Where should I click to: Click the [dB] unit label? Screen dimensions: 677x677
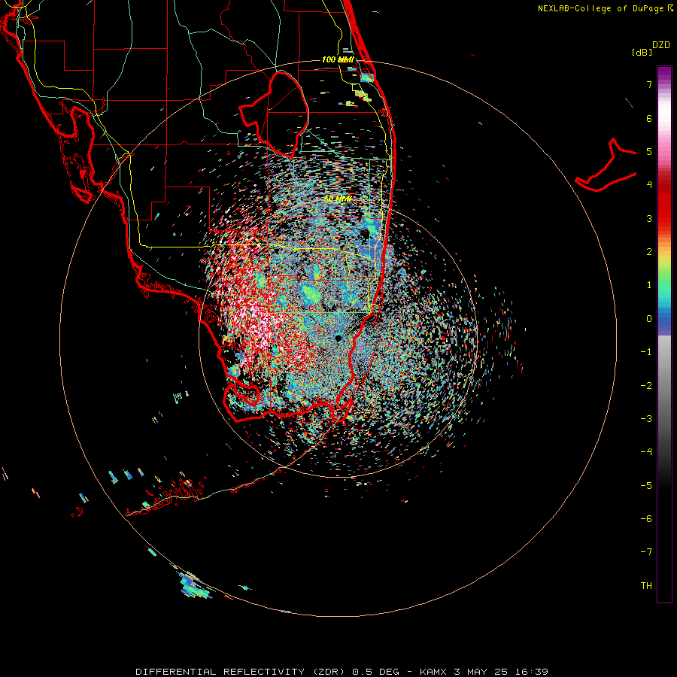[642, 52]
